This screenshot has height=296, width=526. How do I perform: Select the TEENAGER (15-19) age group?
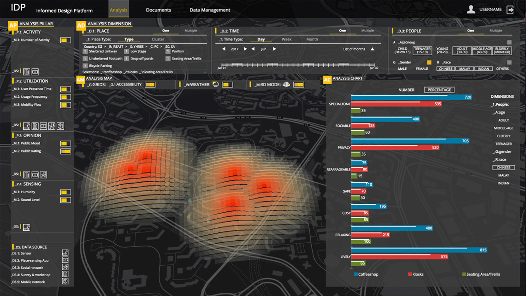422,50
